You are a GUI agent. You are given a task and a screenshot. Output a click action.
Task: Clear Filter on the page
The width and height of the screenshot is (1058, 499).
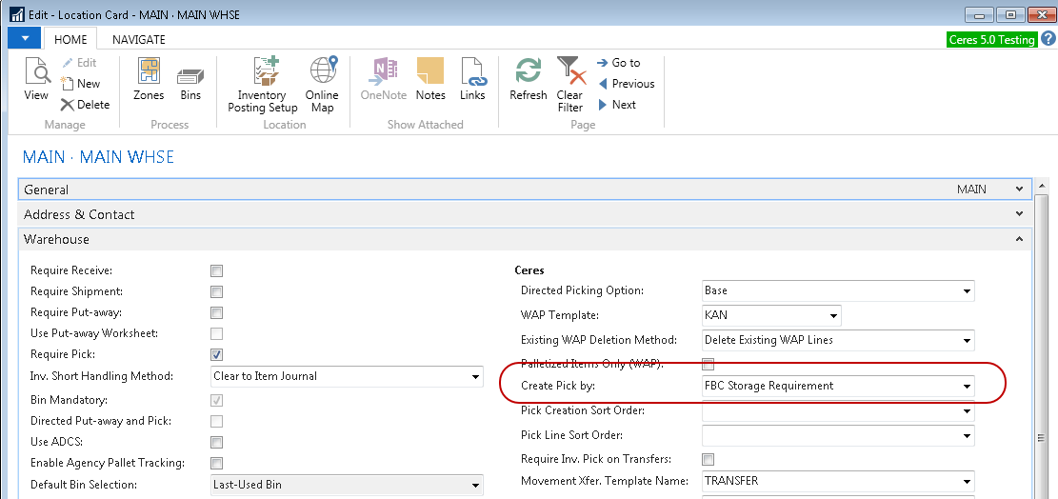pos(569,85)
